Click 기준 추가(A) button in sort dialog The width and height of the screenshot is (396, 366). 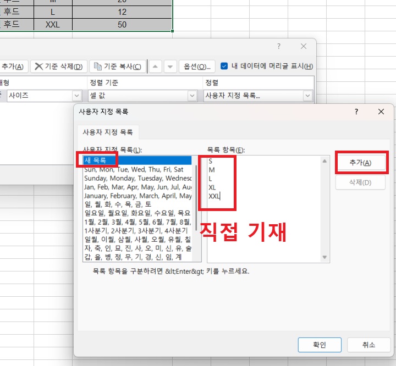point(13,66)
